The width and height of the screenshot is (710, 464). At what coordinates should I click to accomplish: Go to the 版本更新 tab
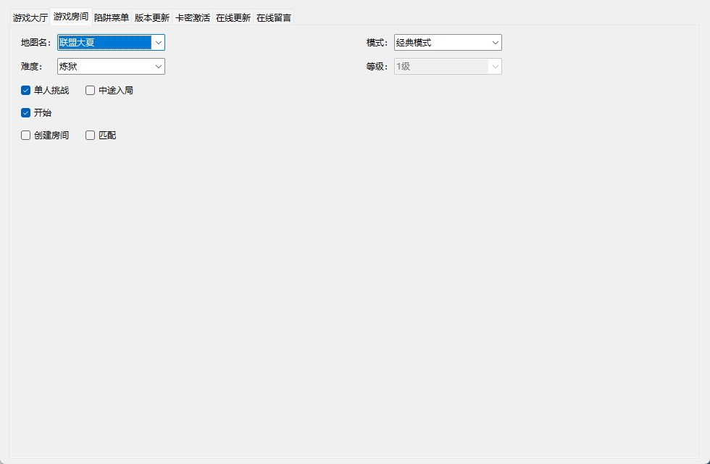click(x=152, y=17)
